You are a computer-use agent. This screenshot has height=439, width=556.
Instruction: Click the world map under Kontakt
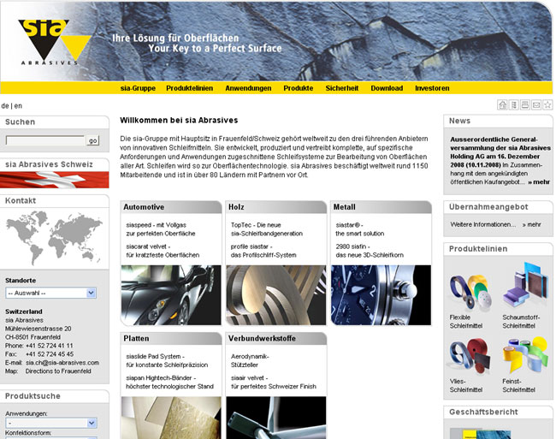pos(54,238)
